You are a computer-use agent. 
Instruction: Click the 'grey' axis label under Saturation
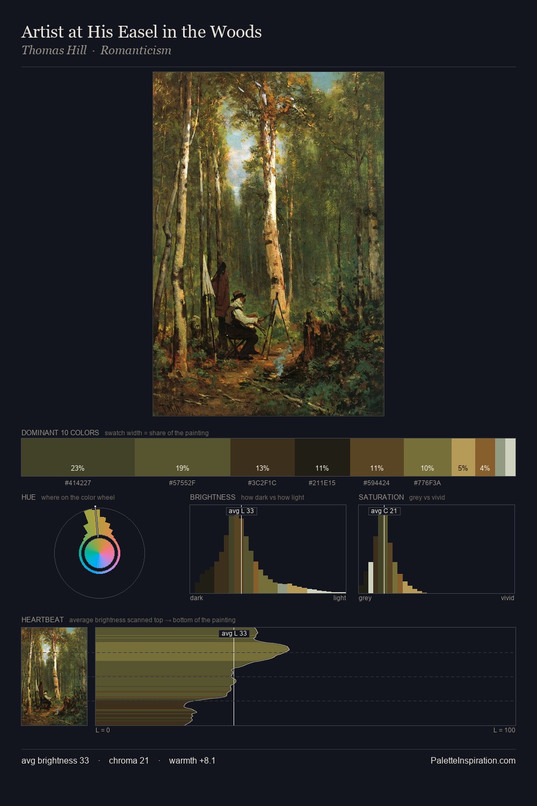click(x=365, y=598)
